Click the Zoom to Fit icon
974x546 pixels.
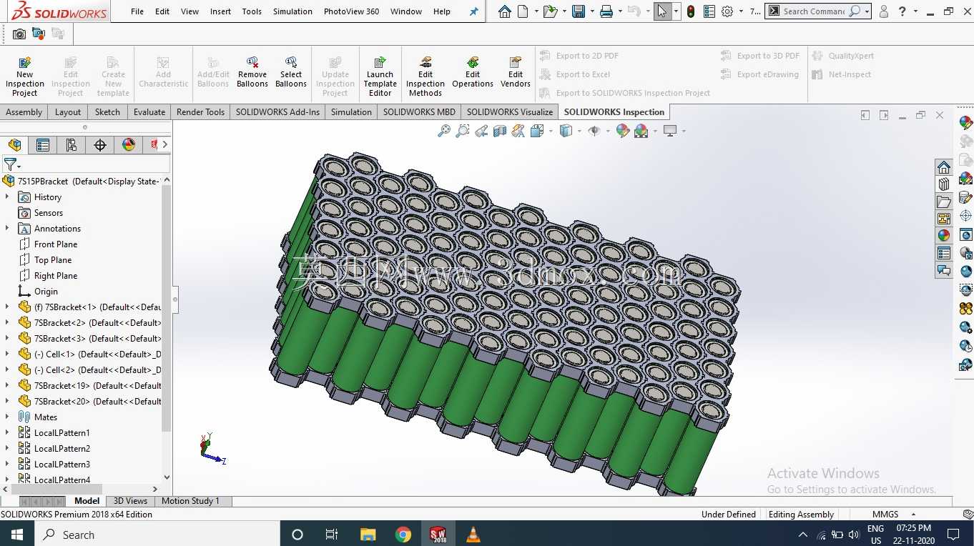(444, 131)
